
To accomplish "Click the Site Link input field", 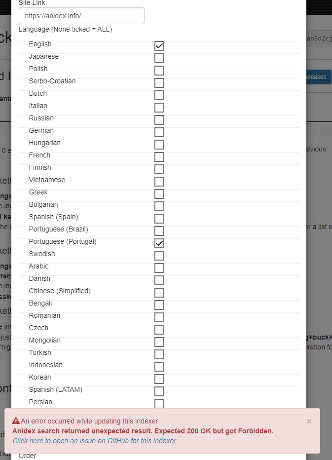I will tap(81, 16).
